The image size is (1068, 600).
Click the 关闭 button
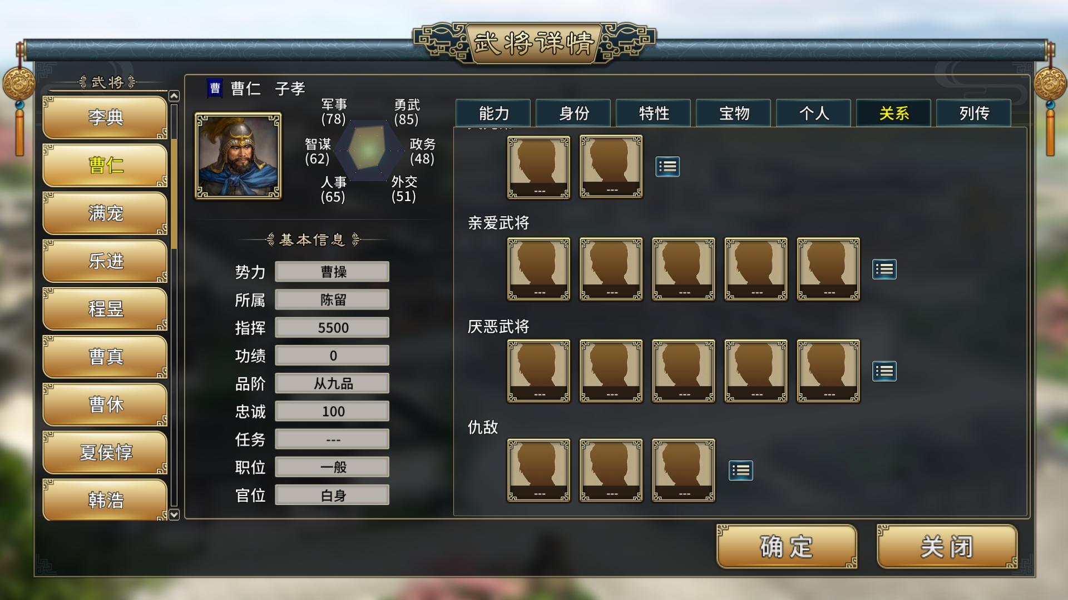coord(947,547)
